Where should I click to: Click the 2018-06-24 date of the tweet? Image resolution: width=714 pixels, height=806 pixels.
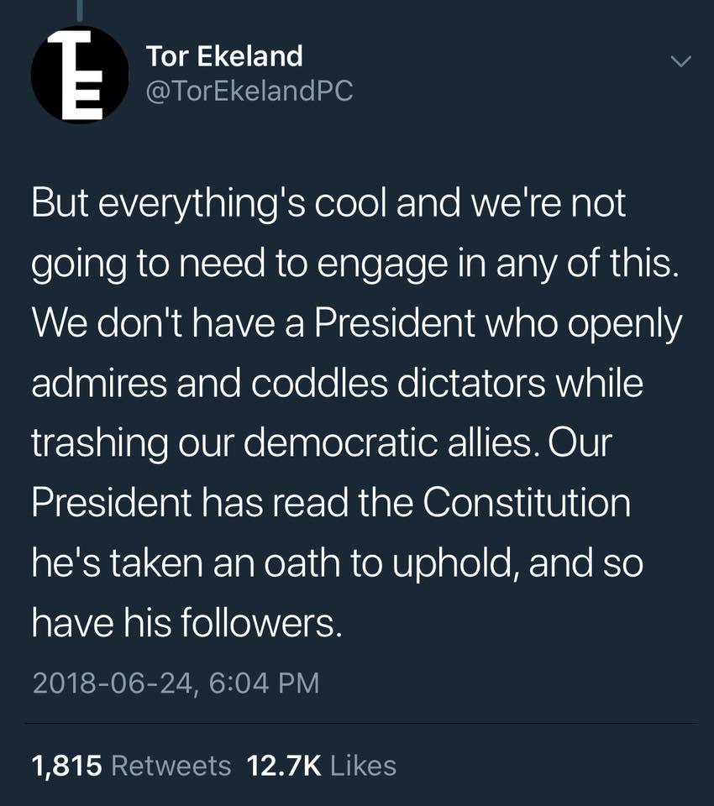[x=112, y=682]
